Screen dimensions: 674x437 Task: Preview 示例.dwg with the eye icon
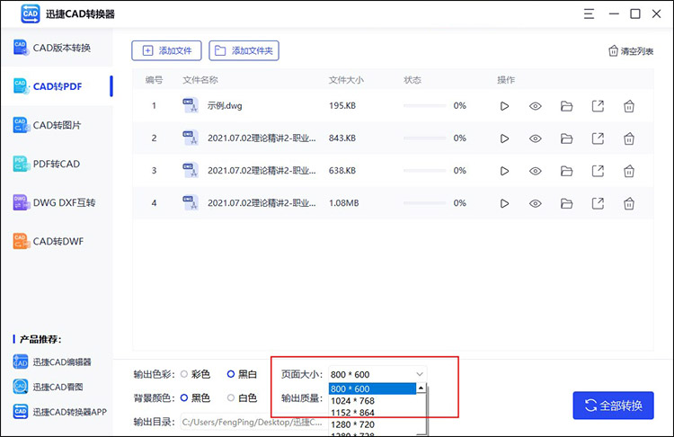(536, 106)
